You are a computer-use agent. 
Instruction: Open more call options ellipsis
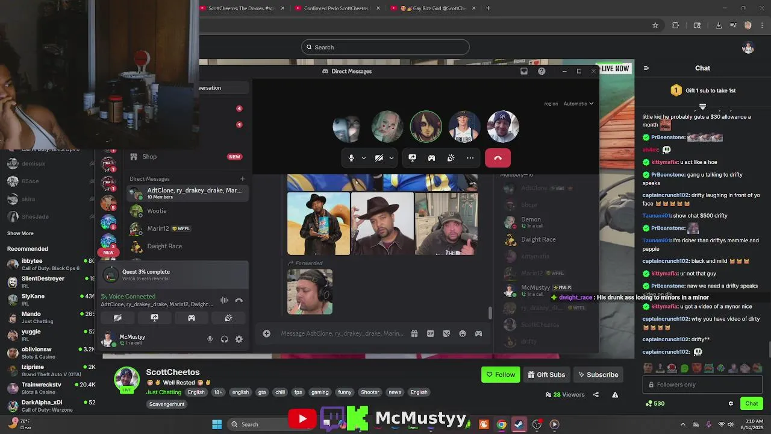tap(470, 158)
